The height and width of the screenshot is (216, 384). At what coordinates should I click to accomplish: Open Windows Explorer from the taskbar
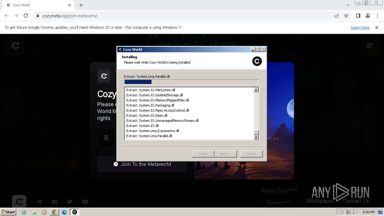(34, 212)
